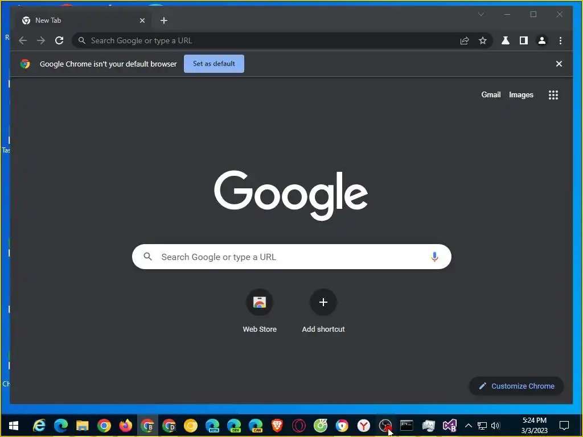Open the volume control tray icon

pyautogui.click(x=495, y=426)
